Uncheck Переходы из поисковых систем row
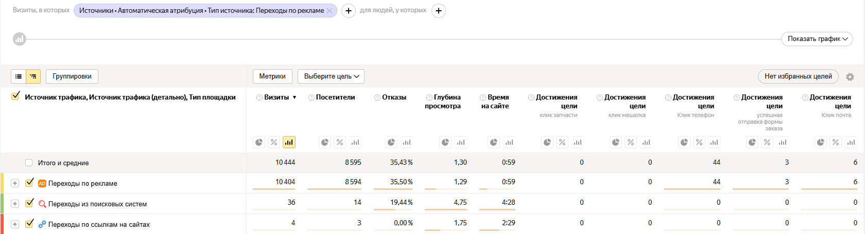The height and width of the screenshot is (234, 865). [29, 203]
